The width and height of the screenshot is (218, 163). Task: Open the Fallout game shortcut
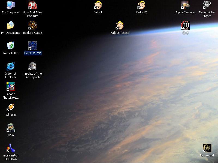pos(98,5)
